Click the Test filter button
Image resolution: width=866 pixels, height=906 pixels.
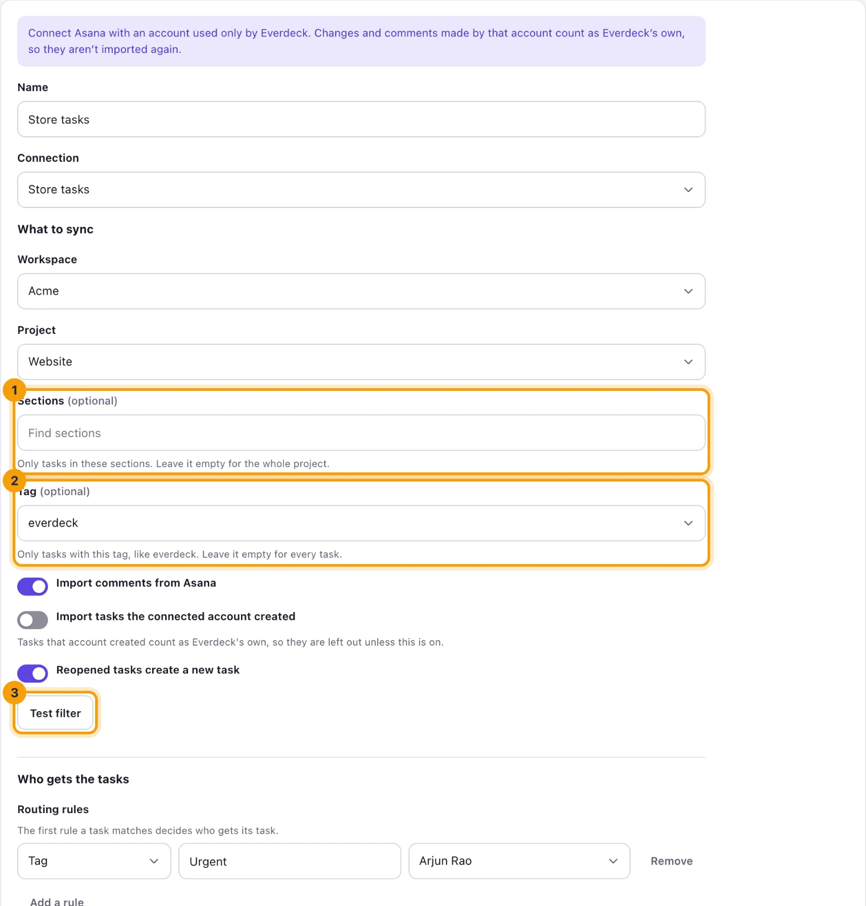click(x=55, y=713)
